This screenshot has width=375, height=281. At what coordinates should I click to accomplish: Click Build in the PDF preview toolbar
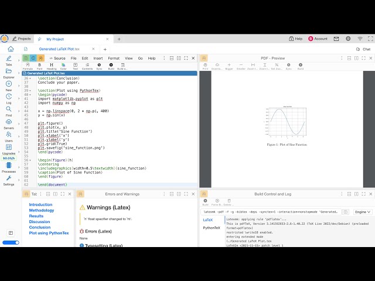(x=301, y=66)
